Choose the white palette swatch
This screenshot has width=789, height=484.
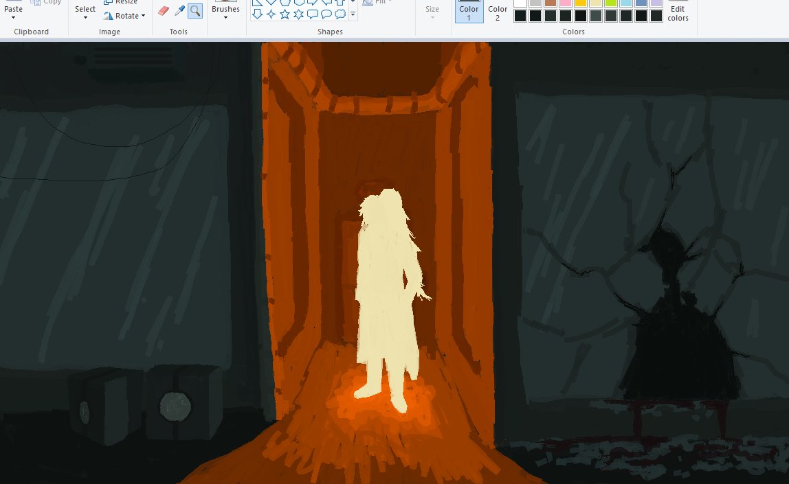520,3
